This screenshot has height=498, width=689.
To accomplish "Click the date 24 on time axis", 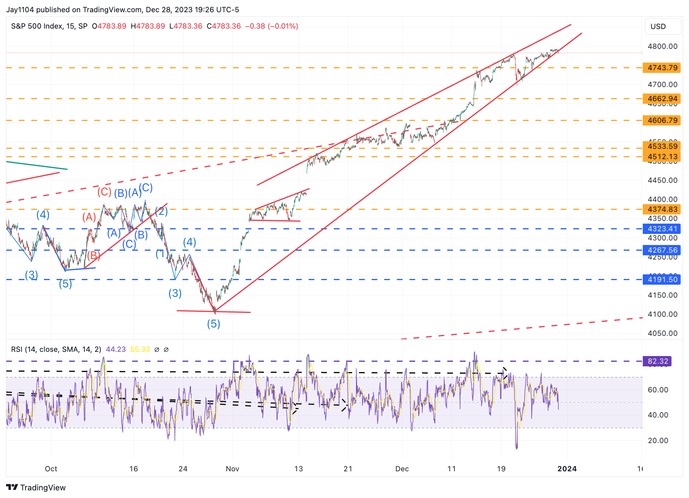I will pos(183,469).
